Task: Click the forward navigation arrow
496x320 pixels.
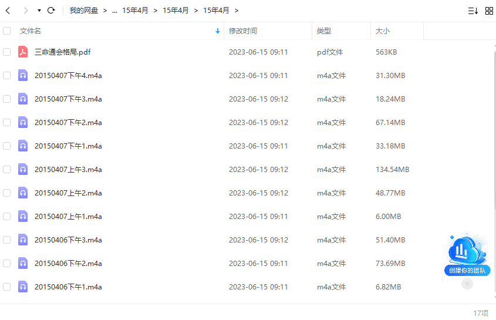Action: point(25,11)
